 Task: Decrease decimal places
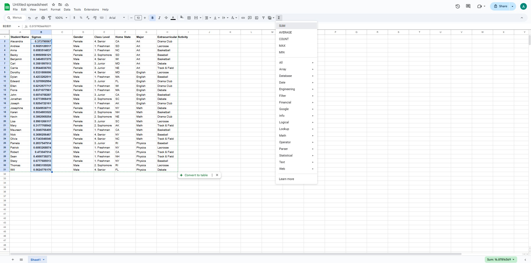88,18
